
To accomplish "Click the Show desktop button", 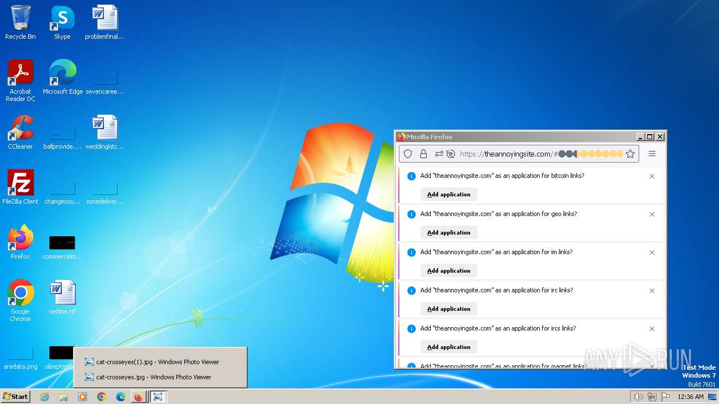I will (x=713, y=397).
